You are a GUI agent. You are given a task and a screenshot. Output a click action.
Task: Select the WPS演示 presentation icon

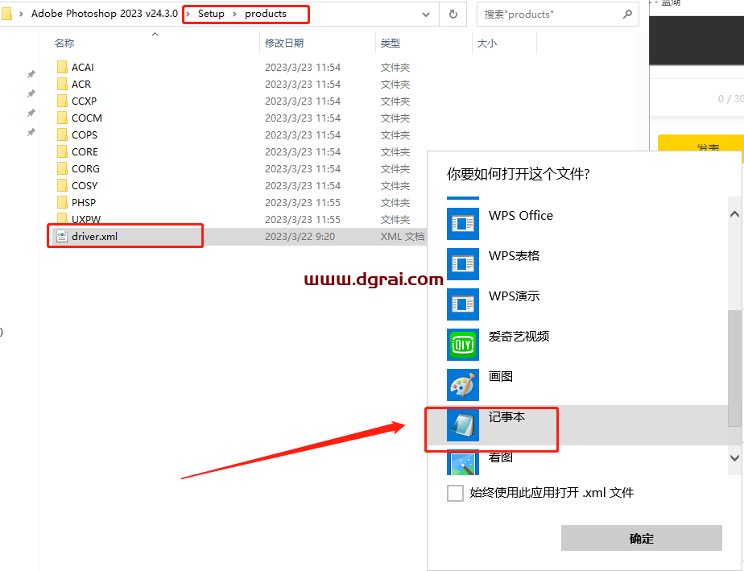463,304
